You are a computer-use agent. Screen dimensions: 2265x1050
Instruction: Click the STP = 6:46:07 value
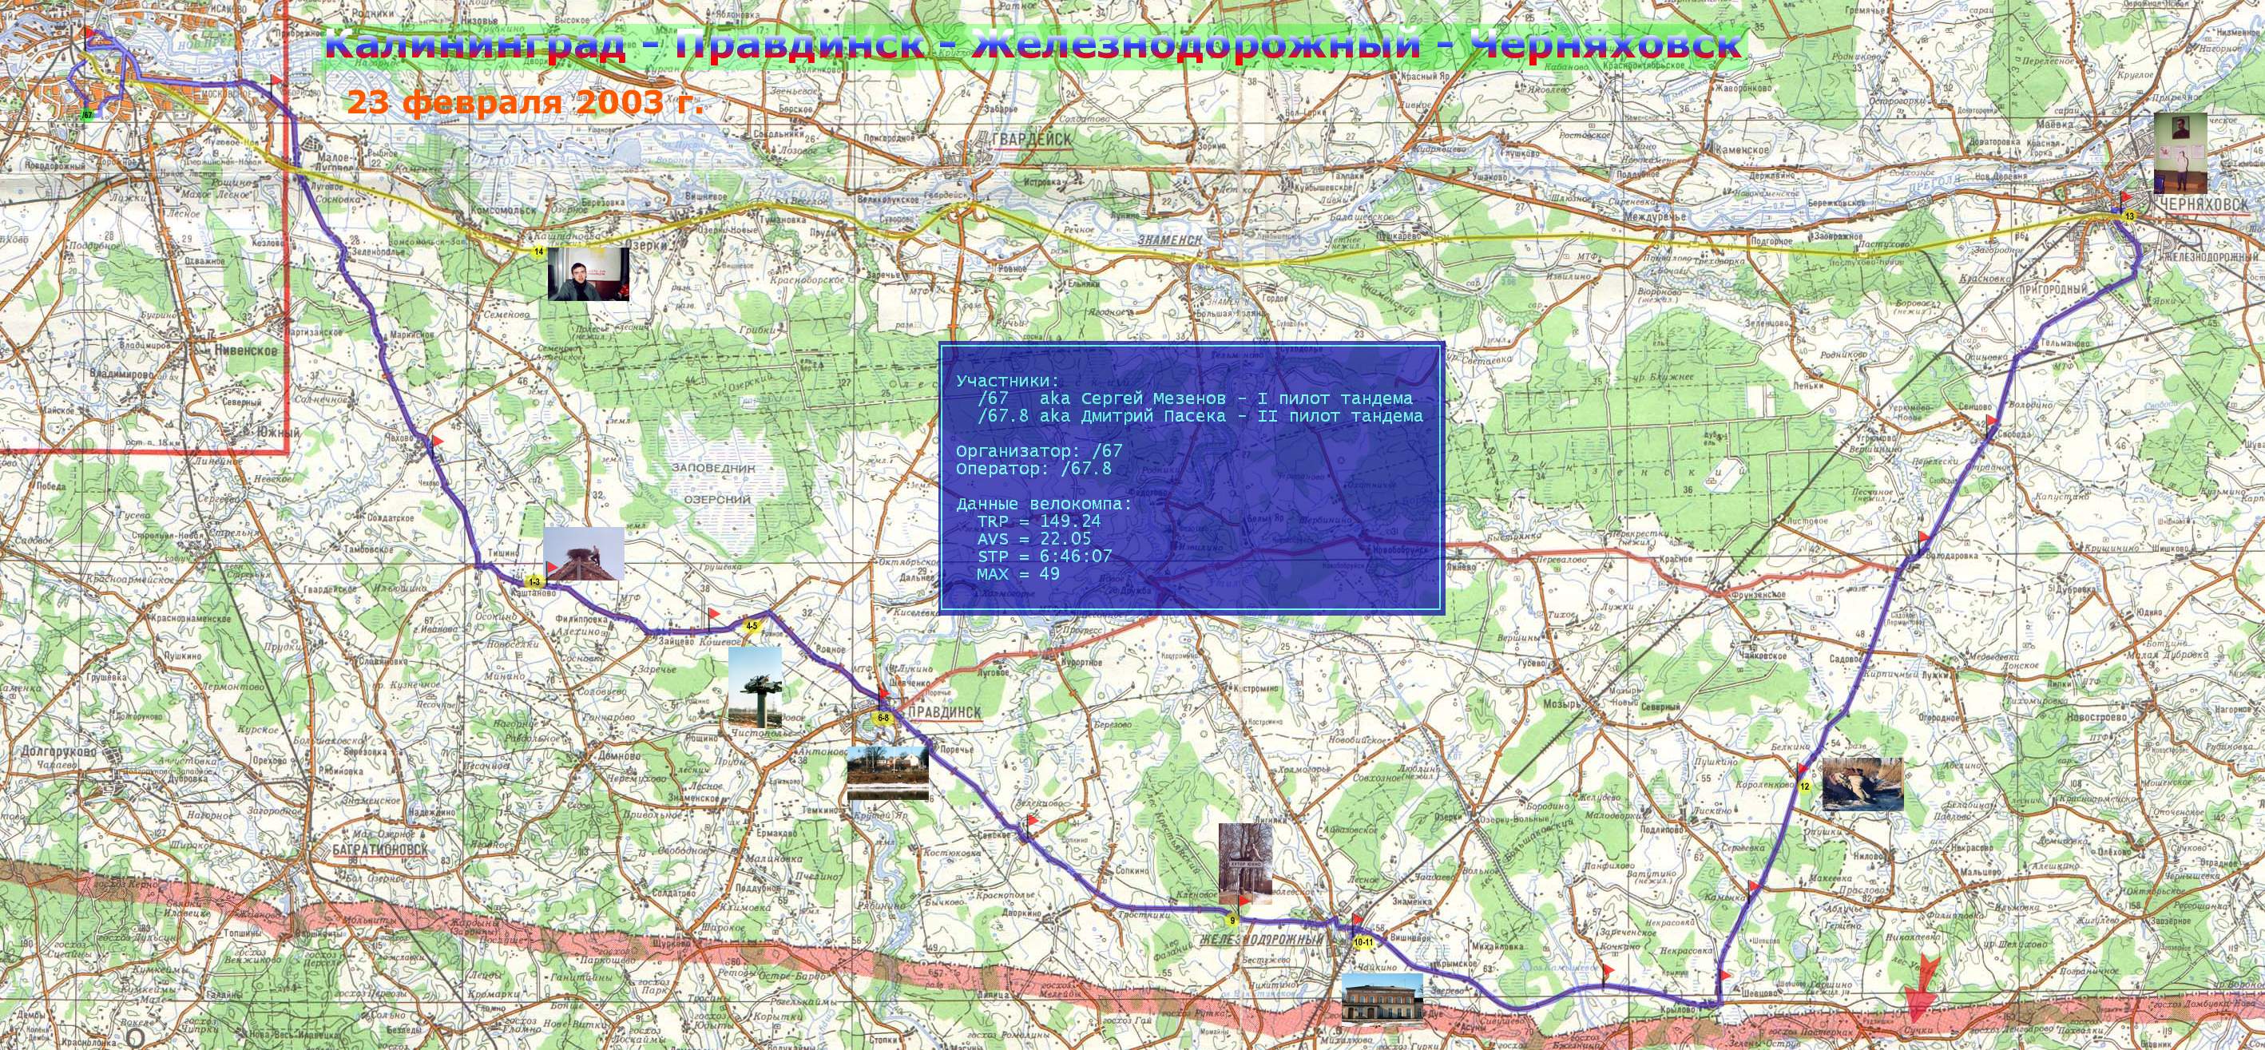click(1044, 557)
